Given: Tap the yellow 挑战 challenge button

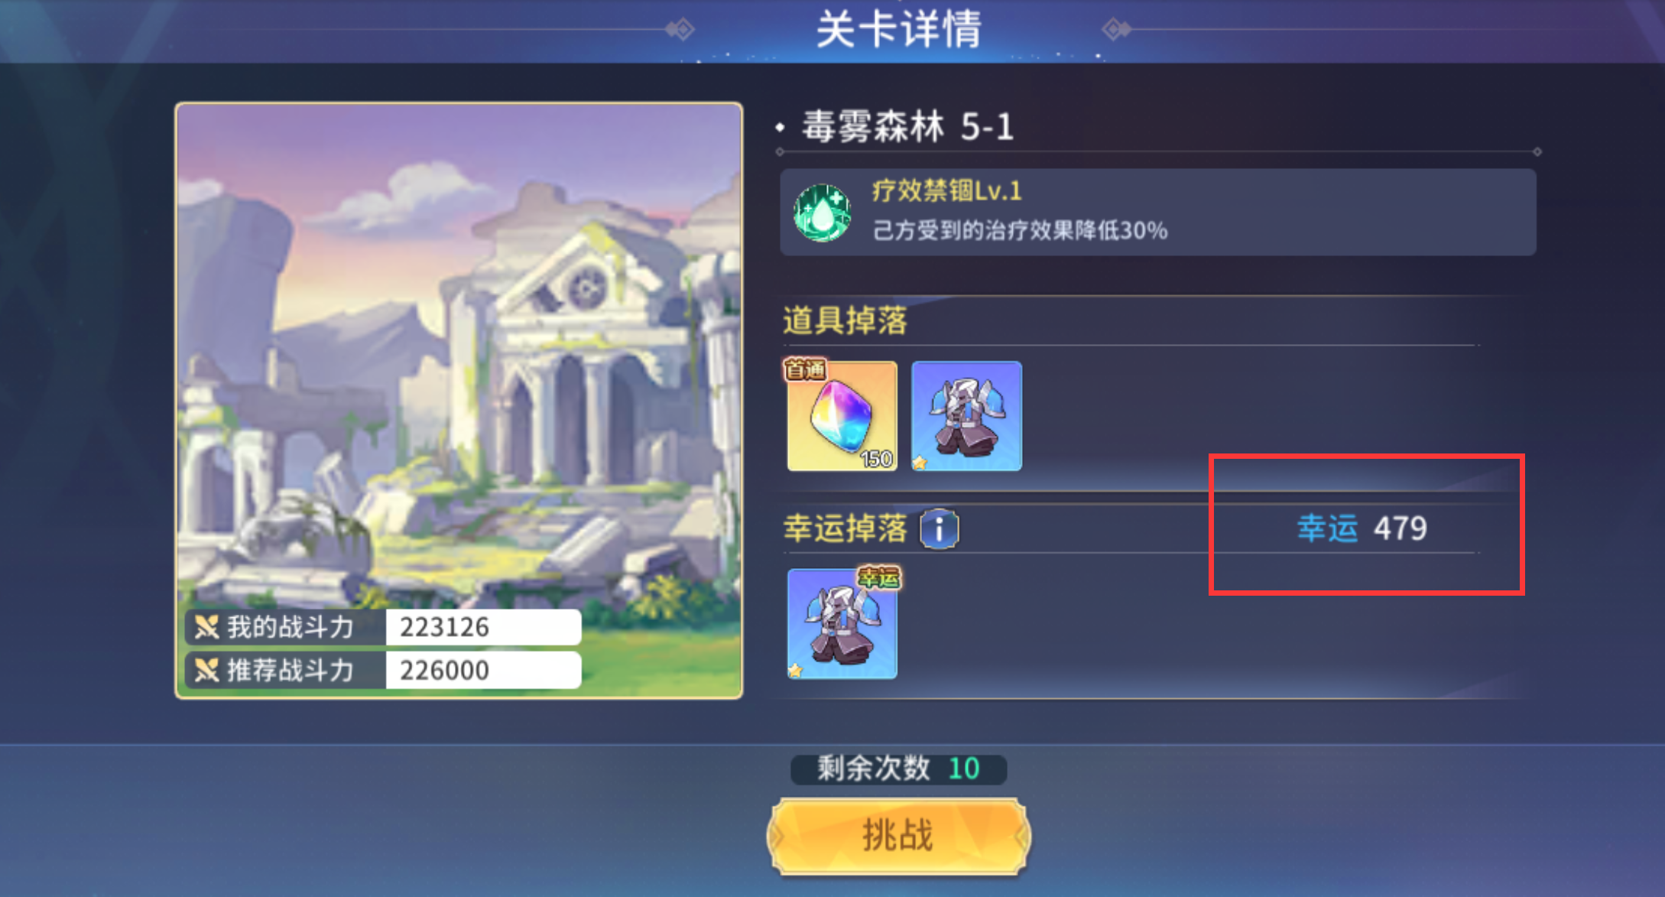Looking at the screenshot, I should [x=898, y=836].
